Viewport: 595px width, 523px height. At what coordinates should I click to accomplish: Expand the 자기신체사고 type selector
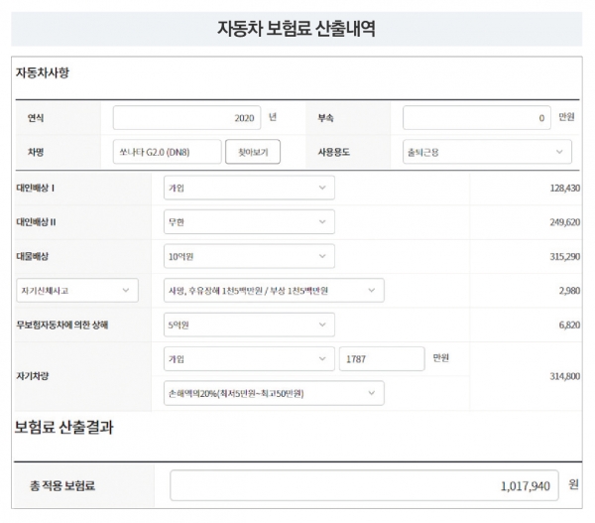point(74,290)
